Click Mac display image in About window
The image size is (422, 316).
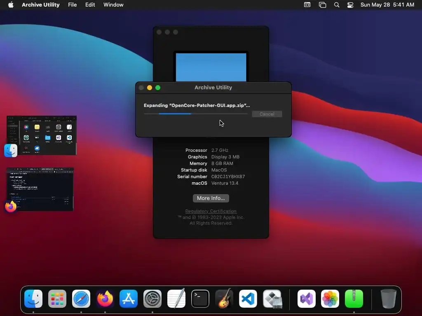(x=211, y=67)
